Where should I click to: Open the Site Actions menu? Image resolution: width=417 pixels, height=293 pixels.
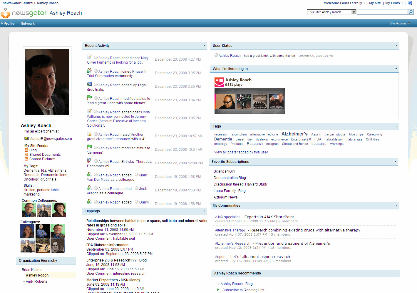click(399, 23)
